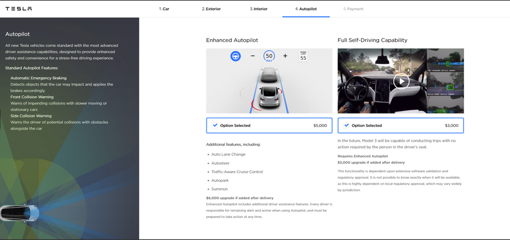Click the $5,000 Enhanced Autopilot option box

click(269, 125)
